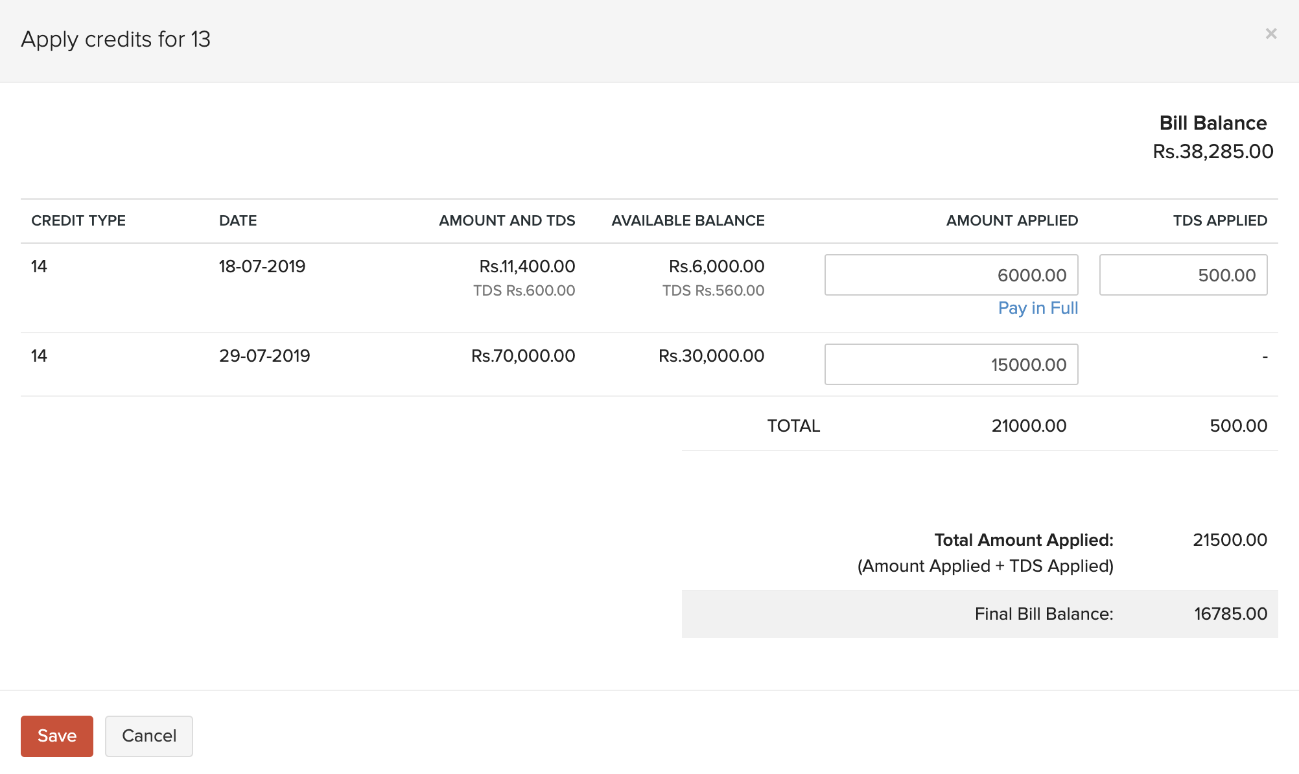Click the TDS Applied column header
The height and width of the screenshot is (774, 1299).
(x=1220, y=220)
